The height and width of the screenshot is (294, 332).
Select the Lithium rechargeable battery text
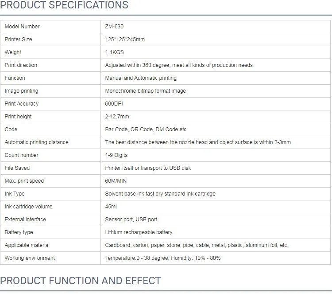(139, 232)
